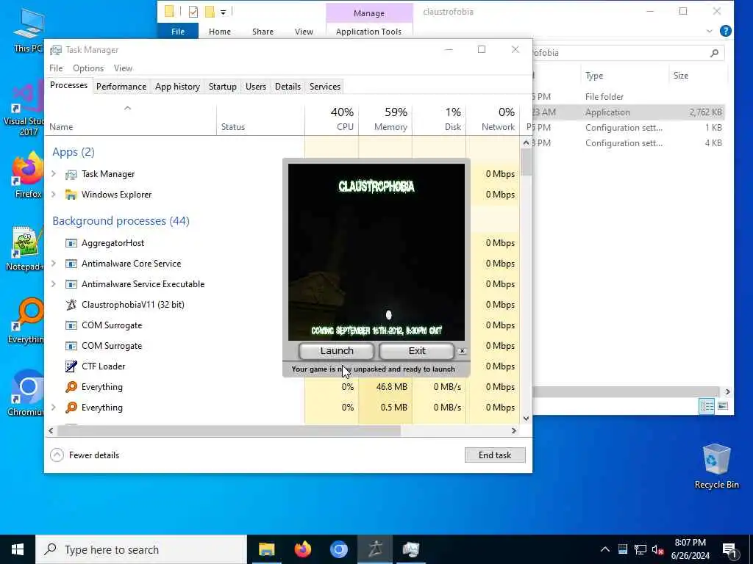
Task: Open the Task Manager File menu
Action: click(56, 68)
